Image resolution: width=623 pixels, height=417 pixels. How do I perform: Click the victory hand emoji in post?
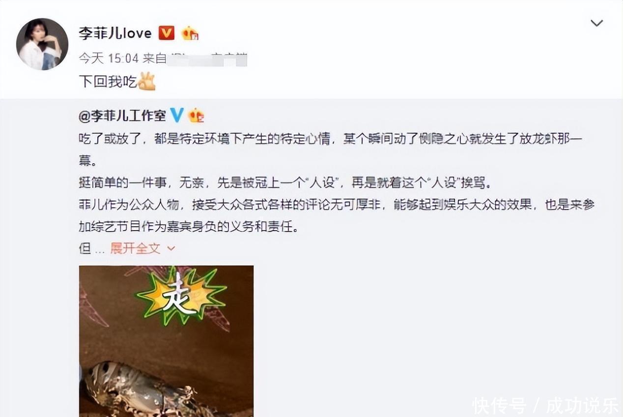(x=146, y=81)
